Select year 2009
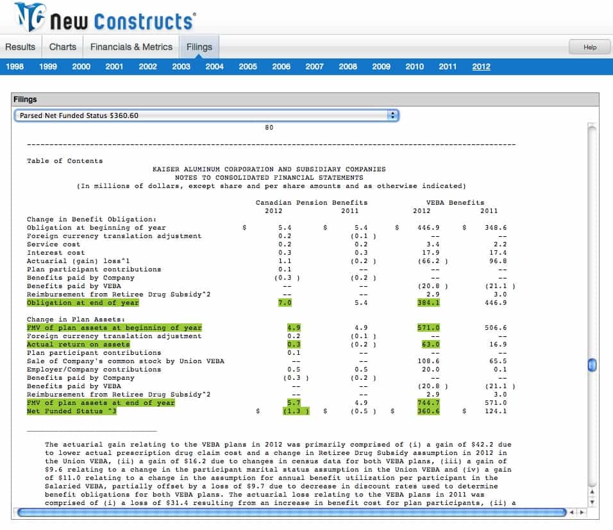The image size is (613, 530). tap(381, 67)
